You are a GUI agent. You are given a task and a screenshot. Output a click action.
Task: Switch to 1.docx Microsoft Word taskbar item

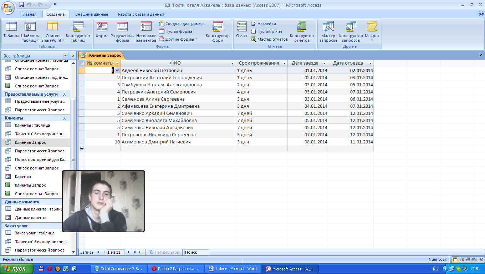233,269
